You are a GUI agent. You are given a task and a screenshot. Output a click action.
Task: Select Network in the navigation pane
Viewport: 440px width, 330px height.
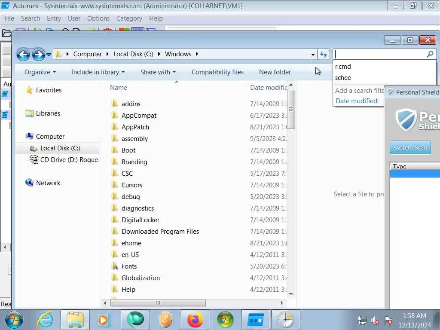(48, 183)
